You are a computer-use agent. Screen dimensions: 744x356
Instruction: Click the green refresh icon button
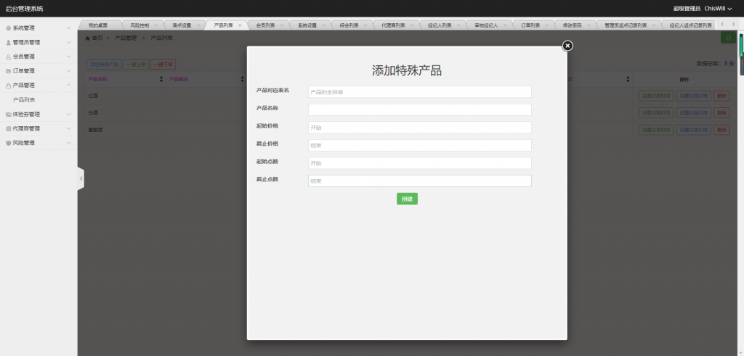(x=727, y=38)
